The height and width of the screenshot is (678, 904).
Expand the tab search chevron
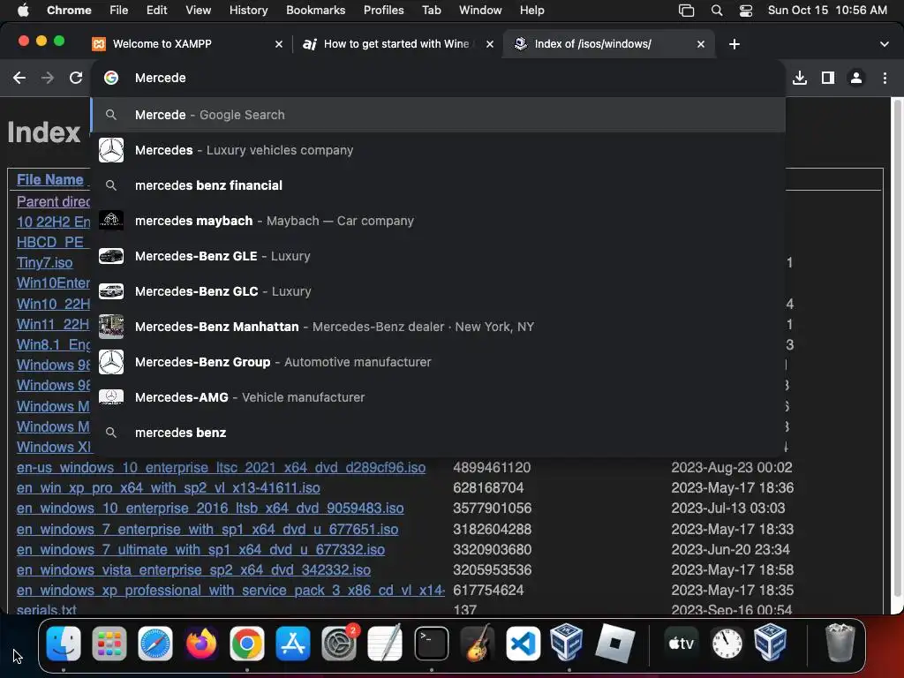pyautogui.click(x=885, y=44)
